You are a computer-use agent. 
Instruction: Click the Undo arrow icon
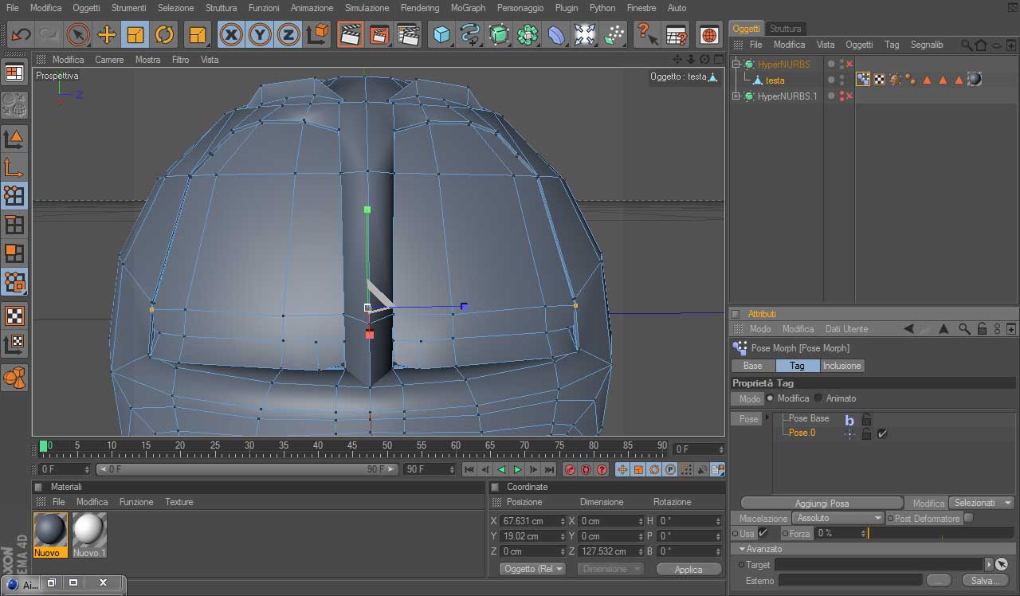click(21, 34)
